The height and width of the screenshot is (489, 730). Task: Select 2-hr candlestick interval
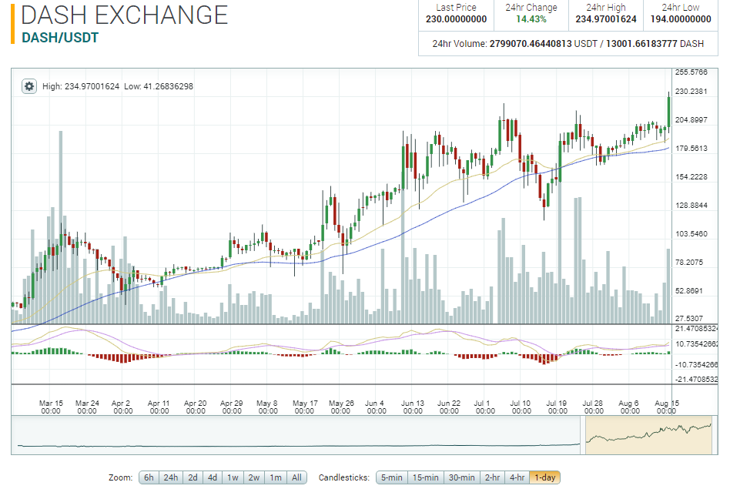[x=492, y=477]
